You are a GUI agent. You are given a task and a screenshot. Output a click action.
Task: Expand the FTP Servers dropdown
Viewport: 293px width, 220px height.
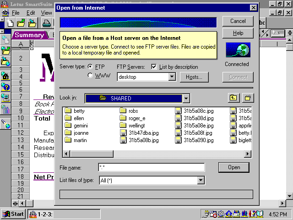(x=172, y=77)
